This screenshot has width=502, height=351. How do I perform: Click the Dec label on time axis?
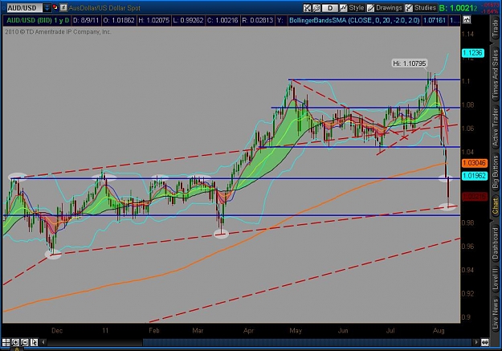(57, 330)
